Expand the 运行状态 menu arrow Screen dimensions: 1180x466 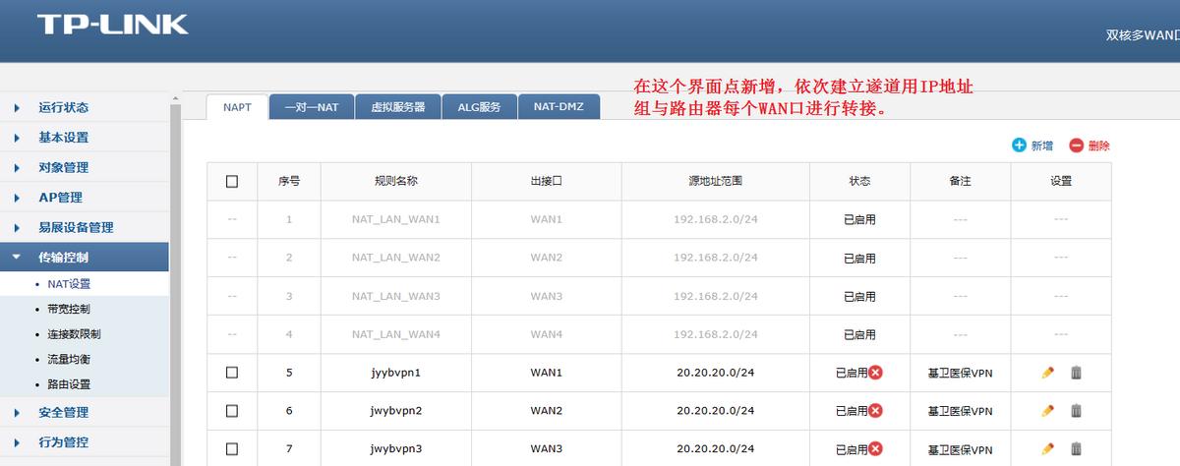17,107
